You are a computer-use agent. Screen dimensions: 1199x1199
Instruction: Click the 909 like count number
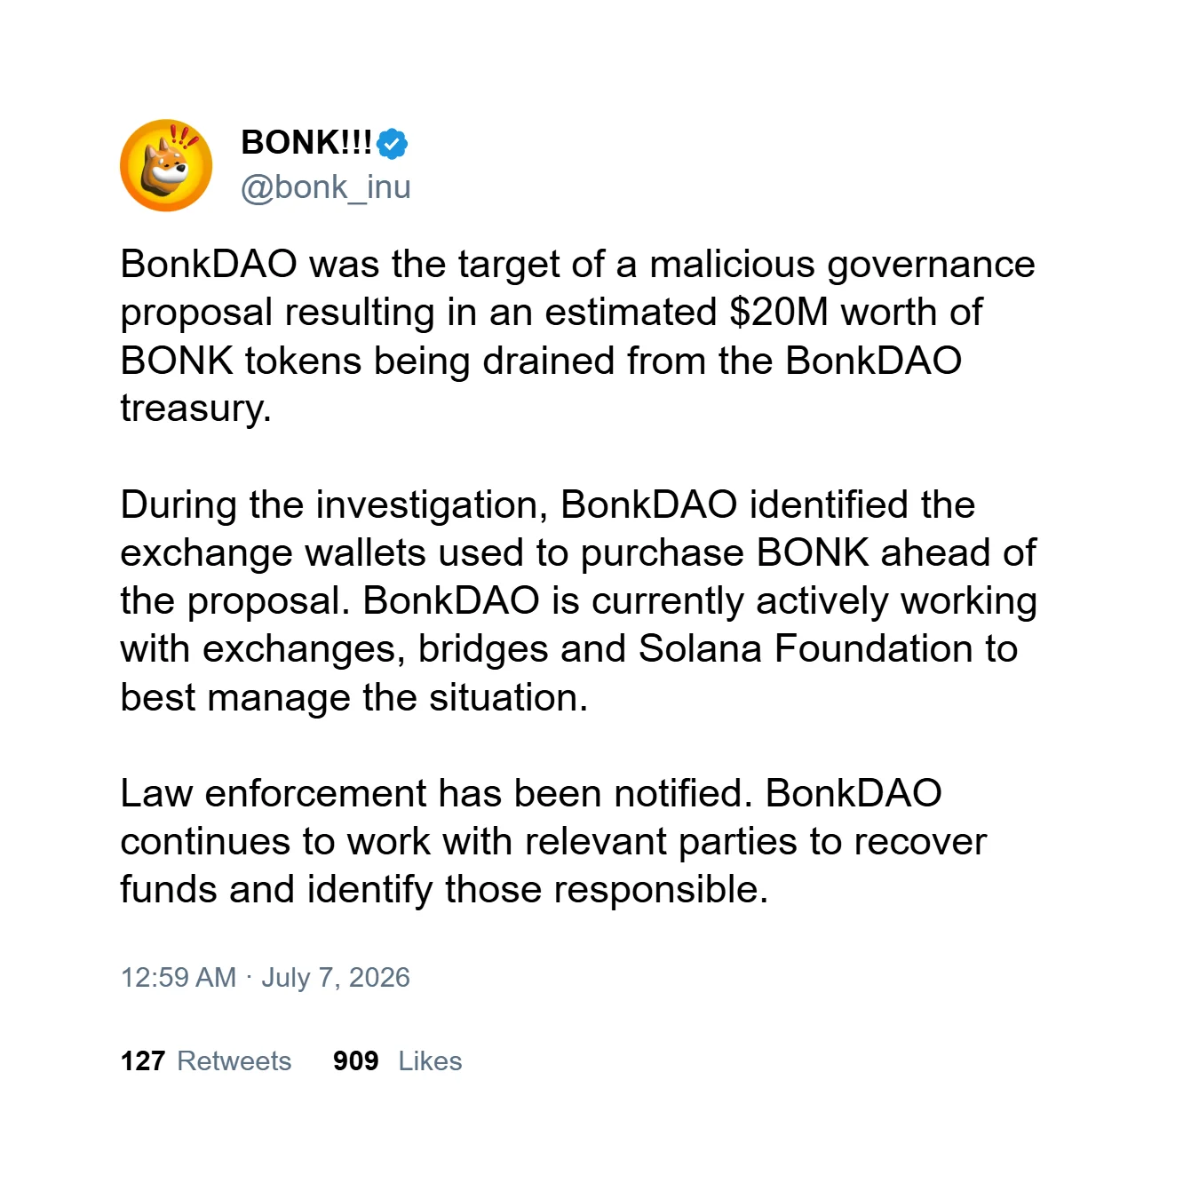356,1060
